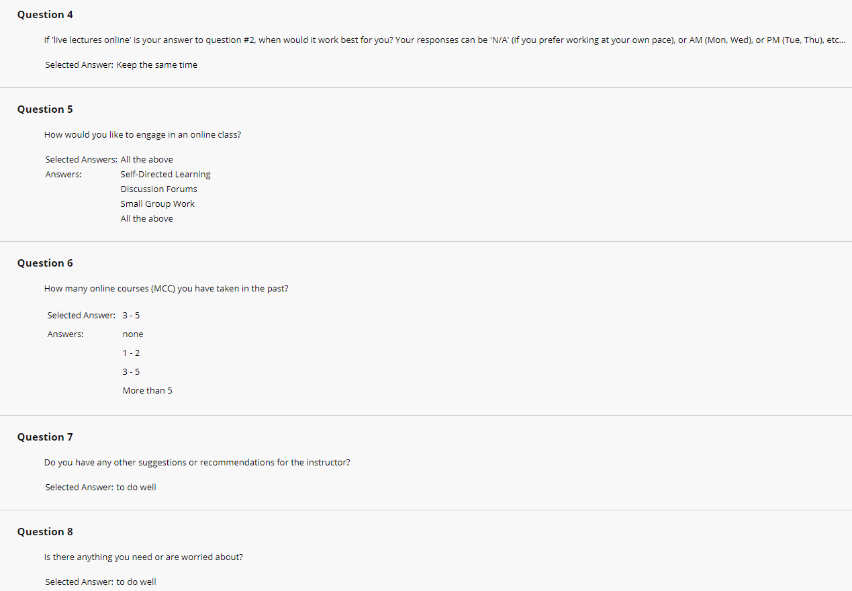852x591 pixels.
Task: Select the 'Keep the same time' answer text
Action: 157,65
